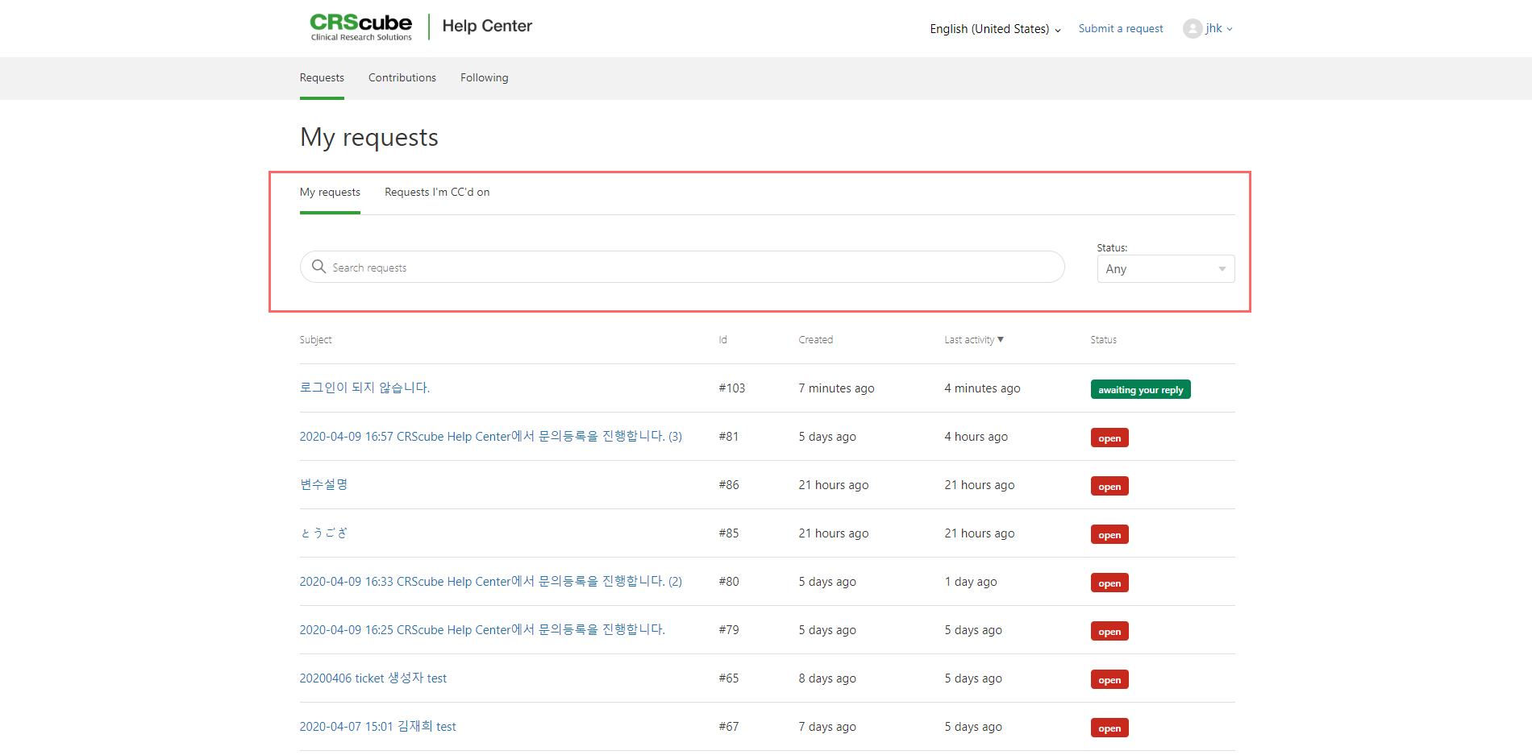Select the Requests I'm CC'd on tab
The image size is (1532, 755).
(436, 193)
